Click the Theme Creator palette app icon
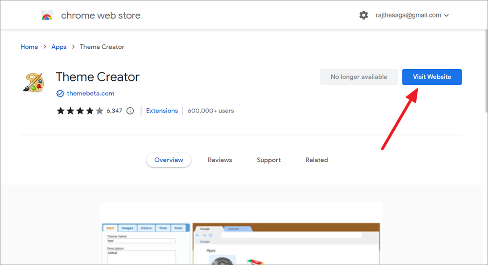The image size is (488, 265). click(33, 82)
